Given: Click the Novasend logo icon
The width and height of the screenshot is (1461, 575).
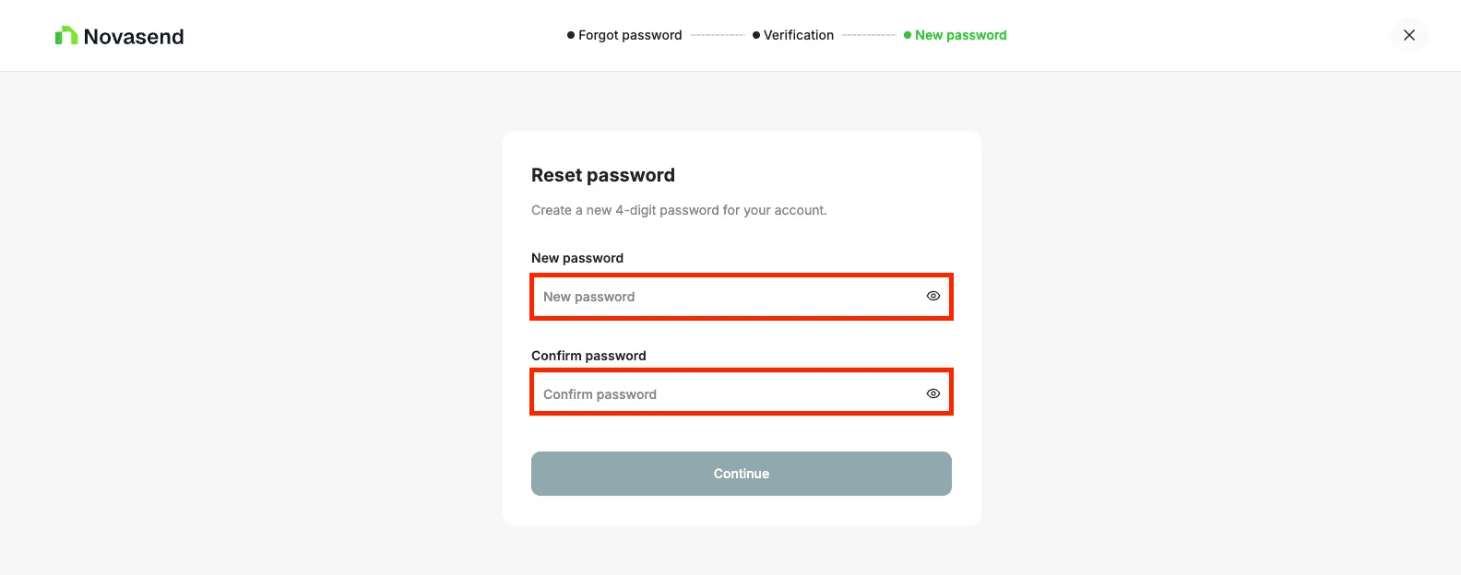Looking at the screenshot, I should 66,34.
